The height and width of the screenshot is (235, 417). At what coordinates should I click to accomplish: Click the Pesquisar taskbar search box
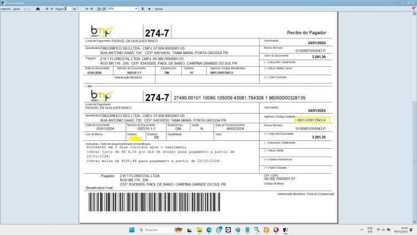[x=161, y=229]
